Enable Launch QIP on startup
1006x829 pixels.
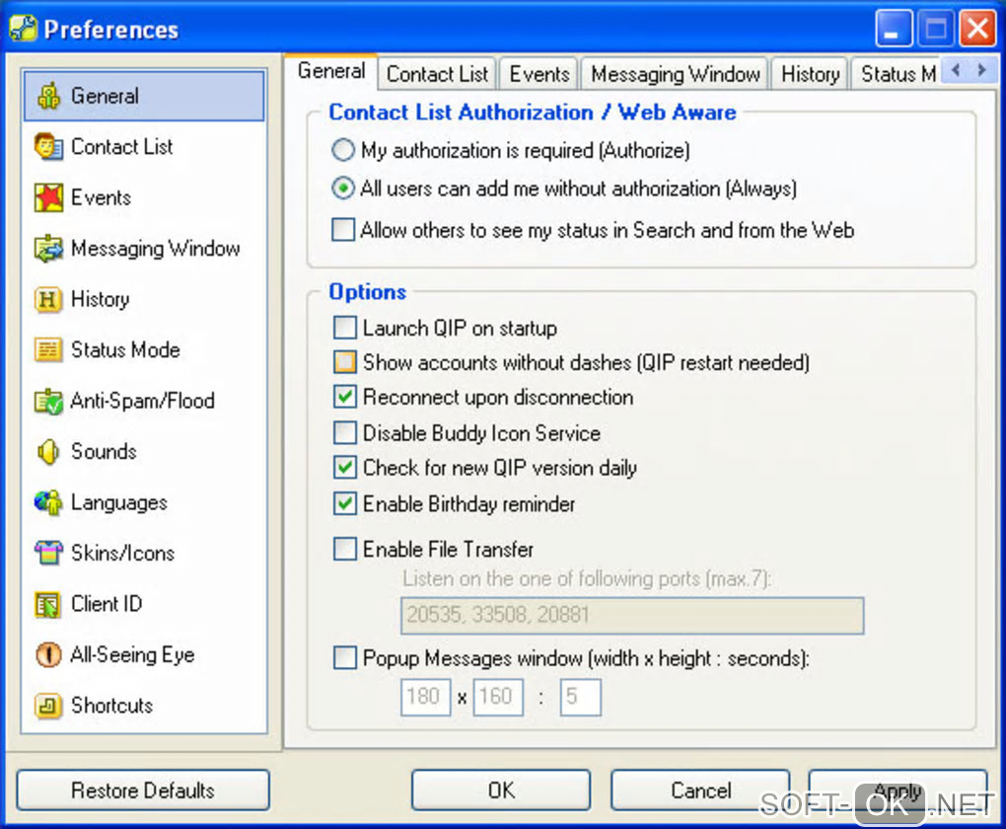(x=344, y=328)
